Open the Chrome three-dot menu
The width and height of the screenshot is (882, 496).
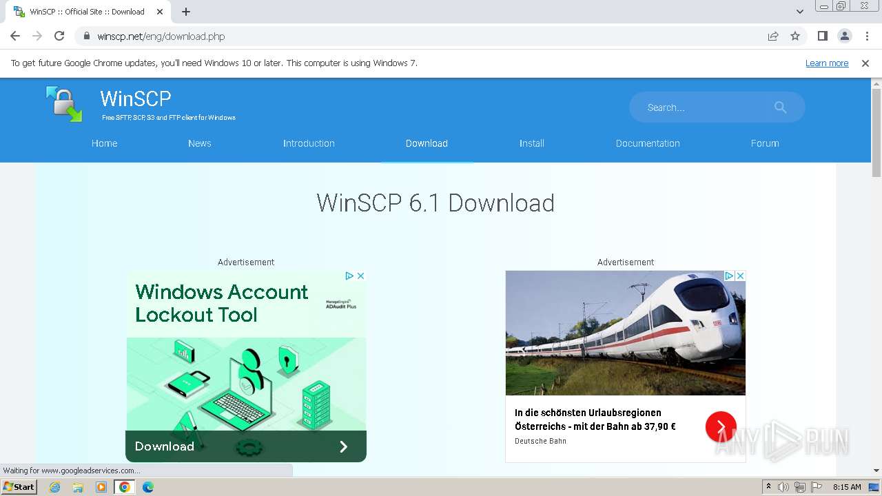pos(867,36)
